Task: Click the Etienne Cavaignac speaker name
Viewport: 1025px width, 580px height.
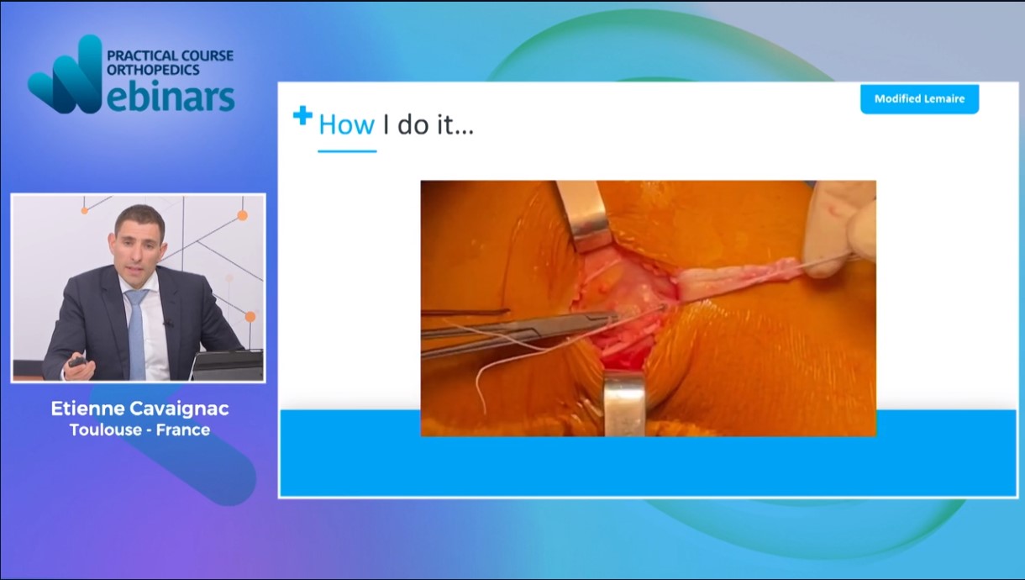Action: click(139, 409)
